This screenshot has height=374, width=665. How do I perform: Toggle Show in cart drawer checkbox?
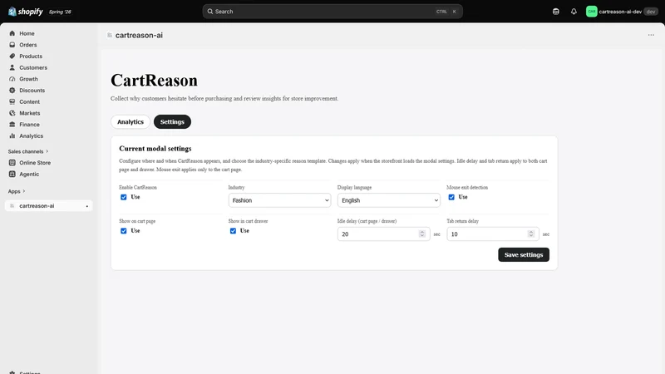pyautogui.click(x=233, y=231)
